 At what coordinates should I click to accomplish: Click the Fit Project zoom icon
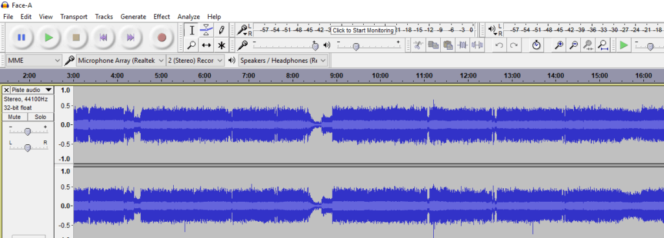[603, 45]
